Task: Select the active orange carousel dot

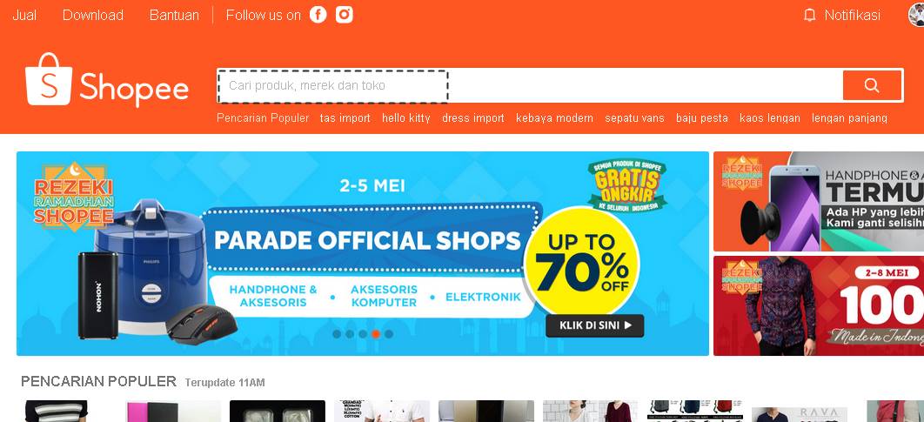Action: 376,334
